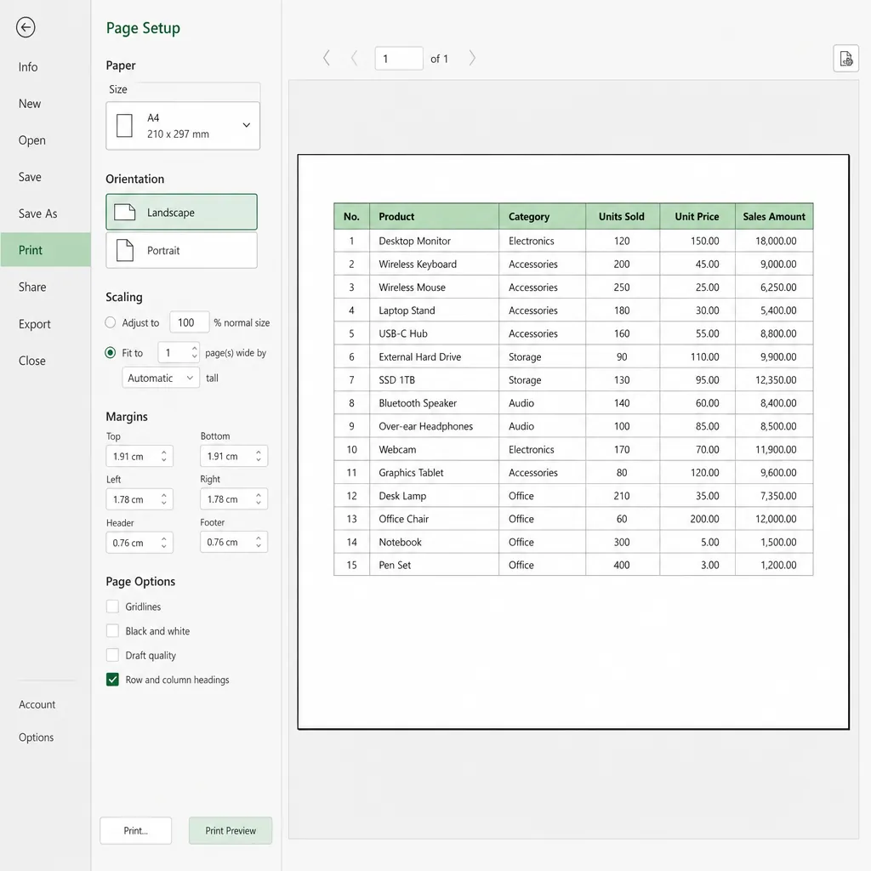This screenshot has width=871, height=871.
Task: Open the paper Size A4 dropdown
Action: 183,126
